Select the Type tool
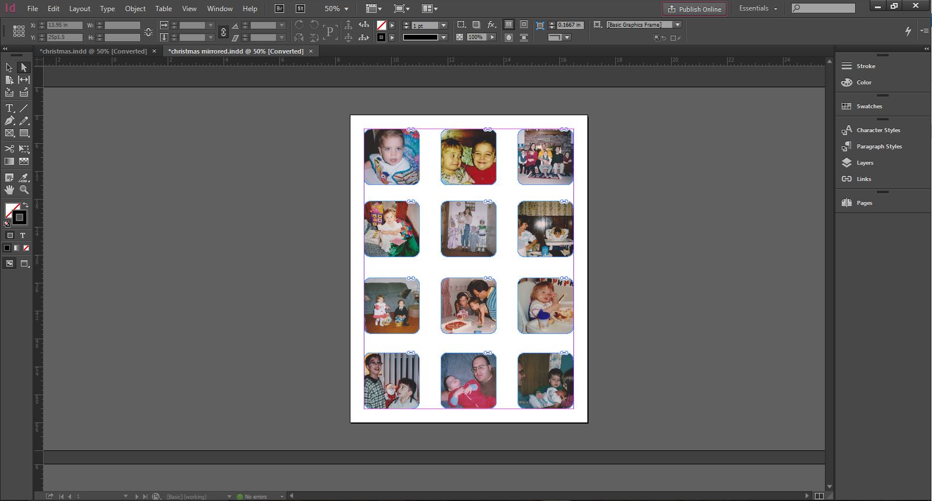 (x=9, y=108)
